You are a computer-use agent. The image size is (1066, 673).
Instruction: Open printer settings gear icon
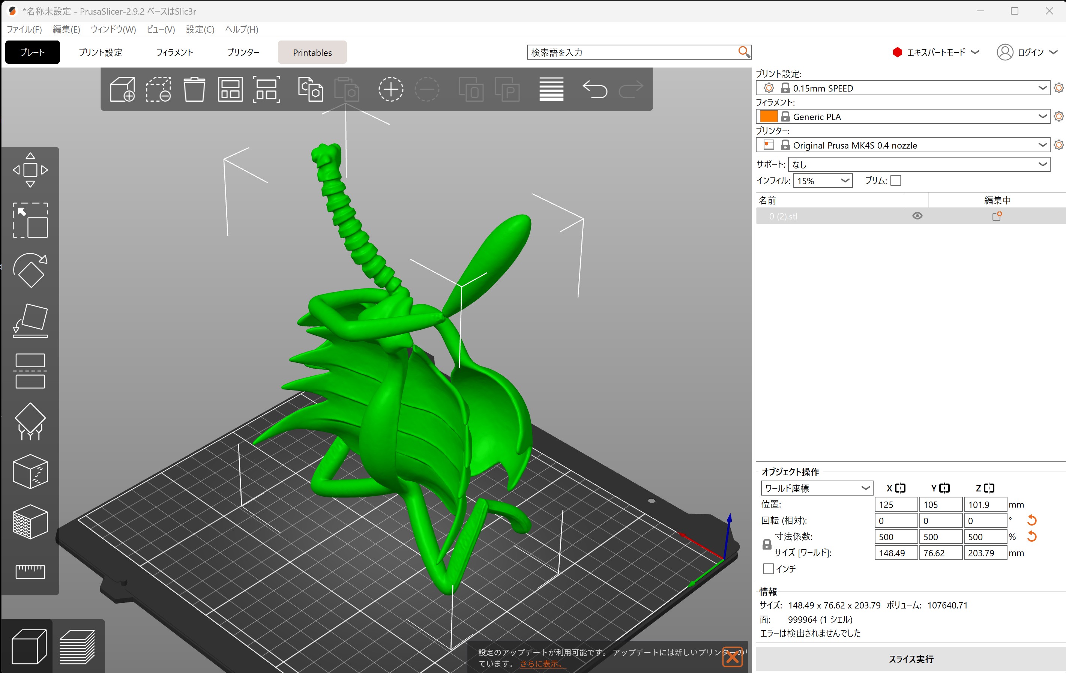[1058, 145]
